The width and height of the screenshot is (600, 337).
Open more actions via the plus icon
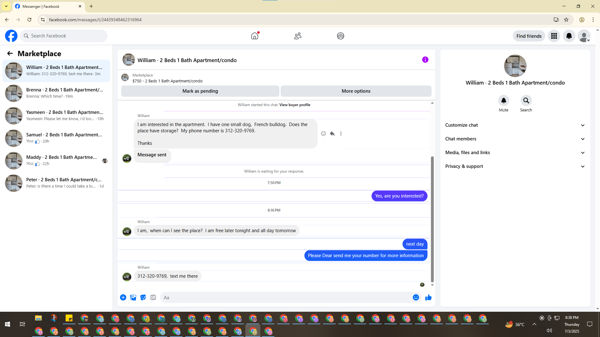point(123,297)
